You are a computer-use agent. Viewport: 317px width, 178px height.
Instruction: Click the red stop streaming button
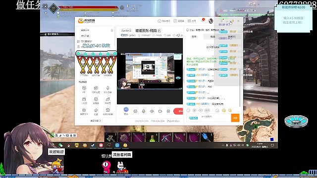178,111
